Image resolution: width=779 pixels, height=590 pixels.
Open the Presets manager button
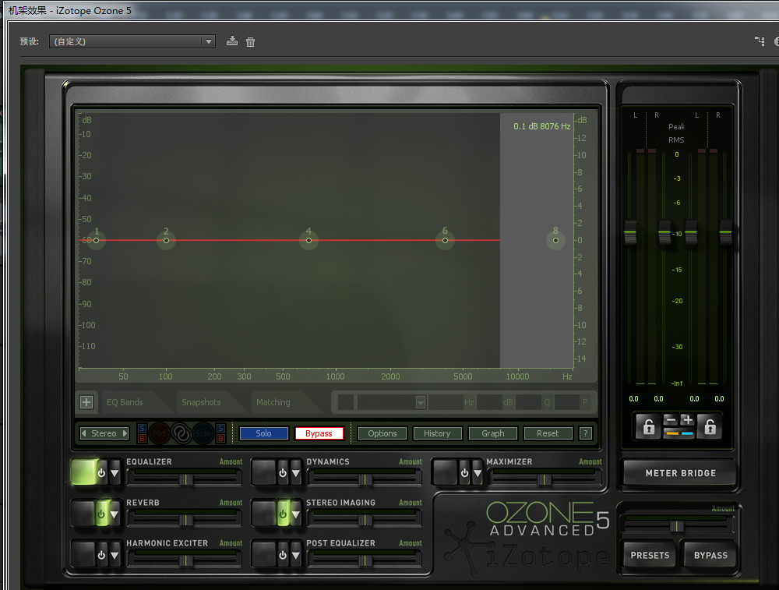click(x=650, y=555)
